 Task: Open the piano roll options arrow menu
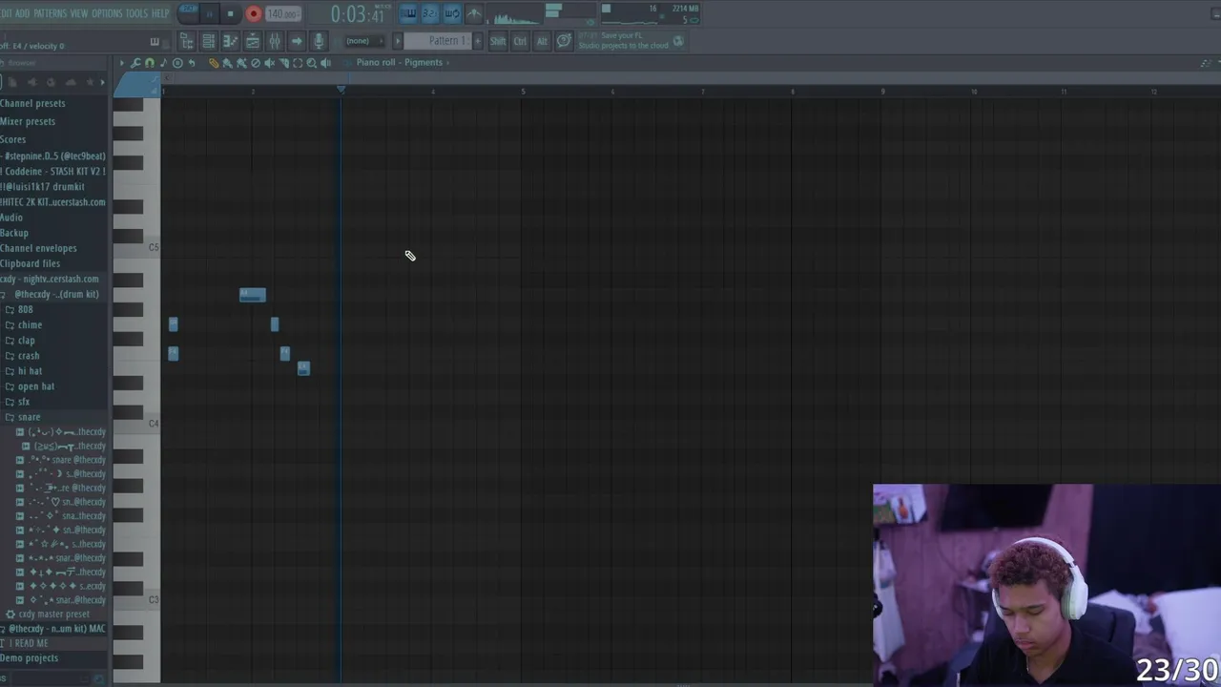click(x=121, y=63)
